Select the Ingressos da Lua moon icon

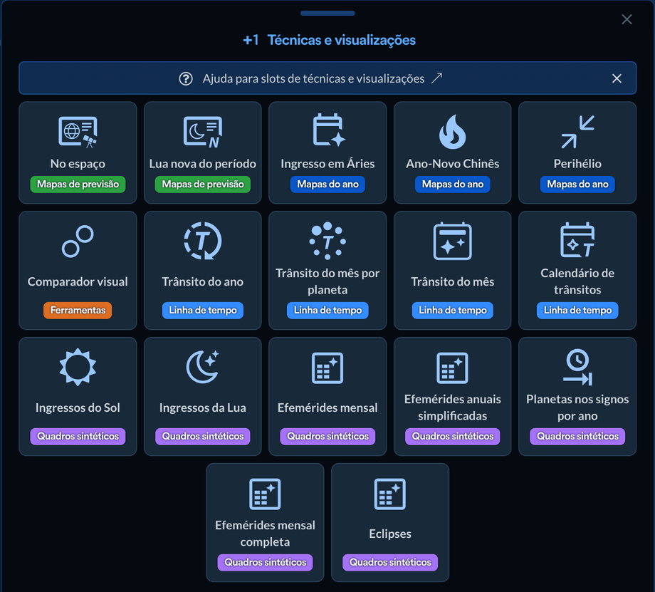203,367
